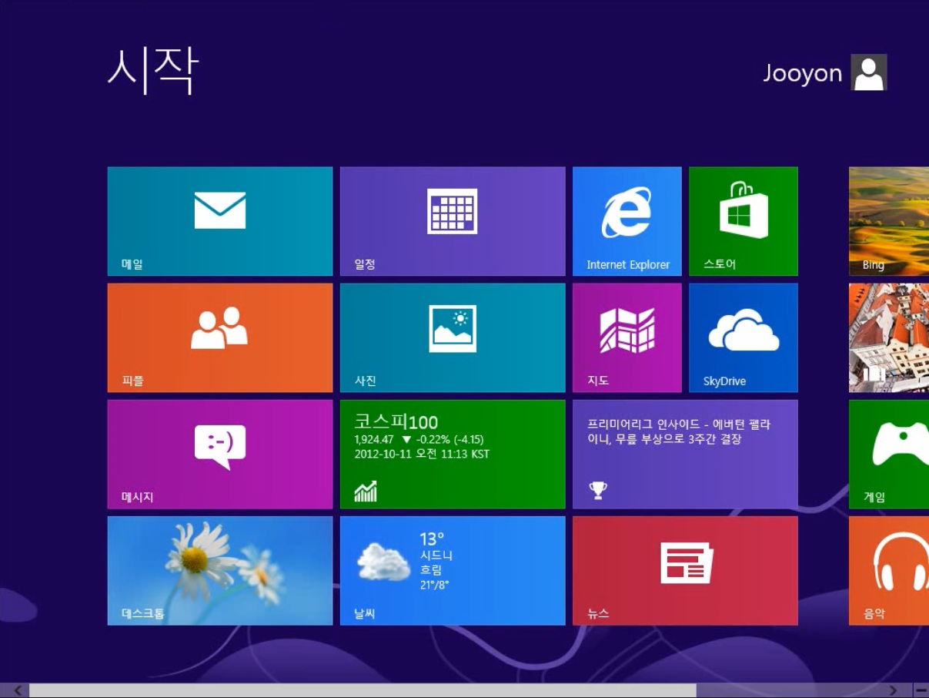Click the right scrollbar arrow
Image resolution: width=929 pixels, height=698 pixels.
[893, 690]
